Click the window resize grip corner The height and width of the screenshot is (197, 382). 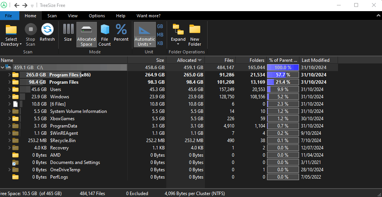(379, 194)
